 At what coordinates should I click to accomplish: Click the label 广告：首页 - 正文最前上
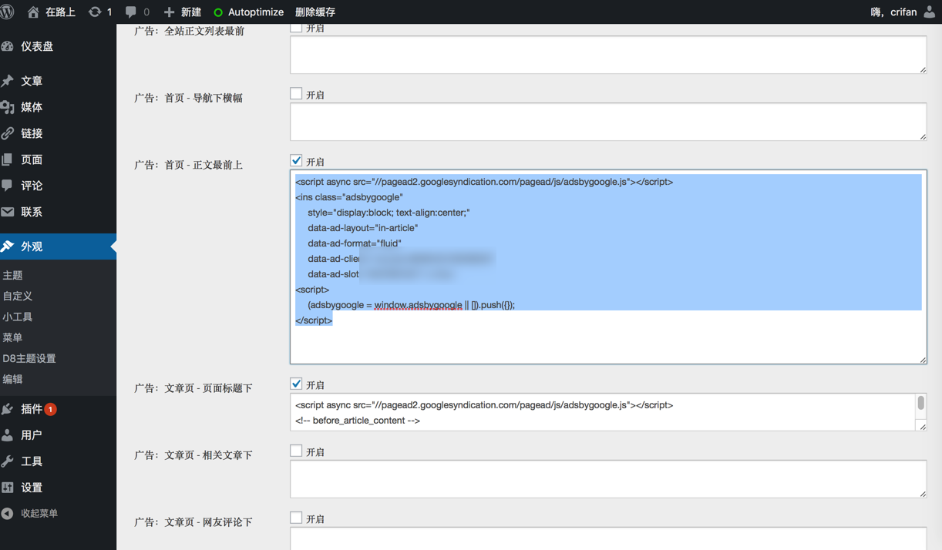coord(188,165)
